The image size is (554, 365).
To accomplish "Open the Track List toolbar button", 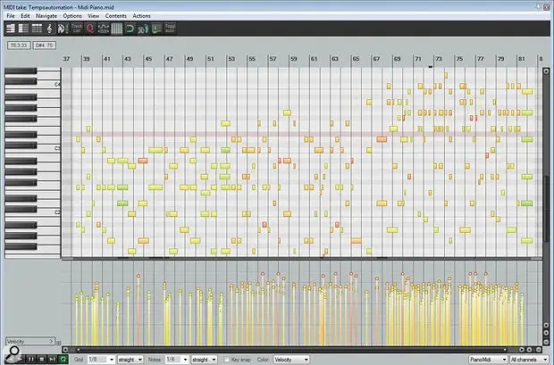I will coord(76,29).
